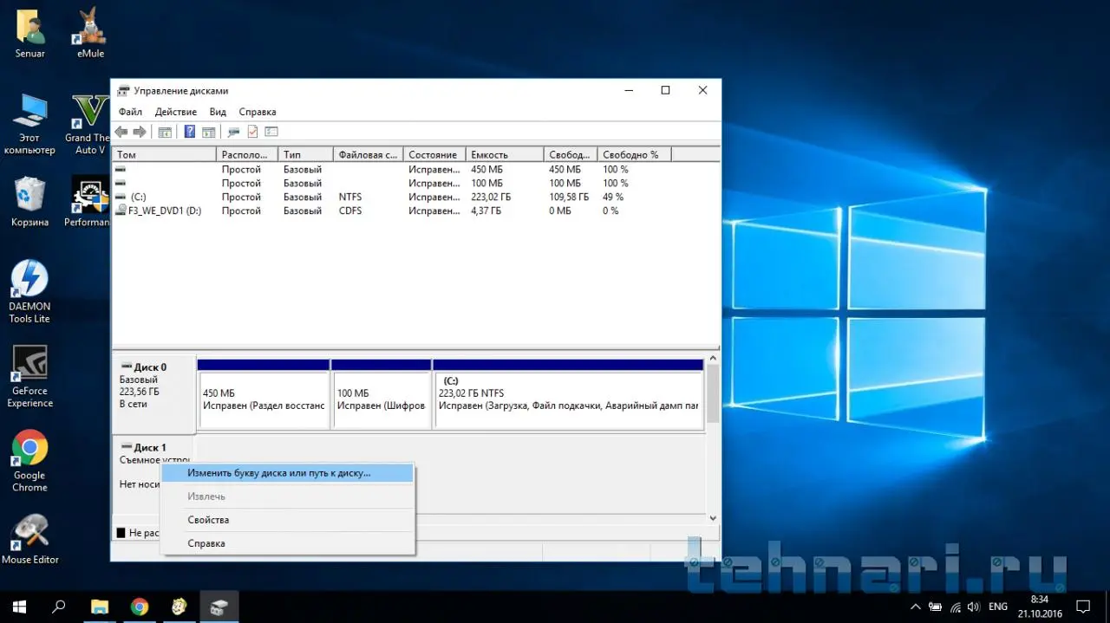Open the Вид menu
This screenshot has width=1110, height=623.
[218, 112]
